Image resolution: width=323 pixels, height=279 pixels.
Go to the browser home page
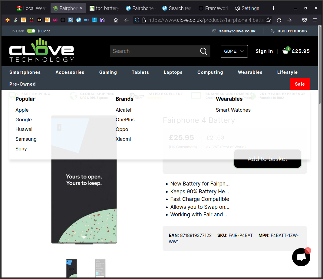point(116,20)
